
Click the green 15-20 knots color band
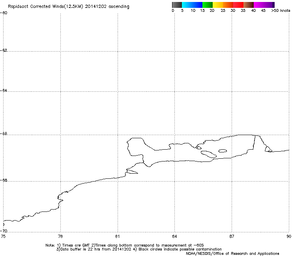point(208,5)
